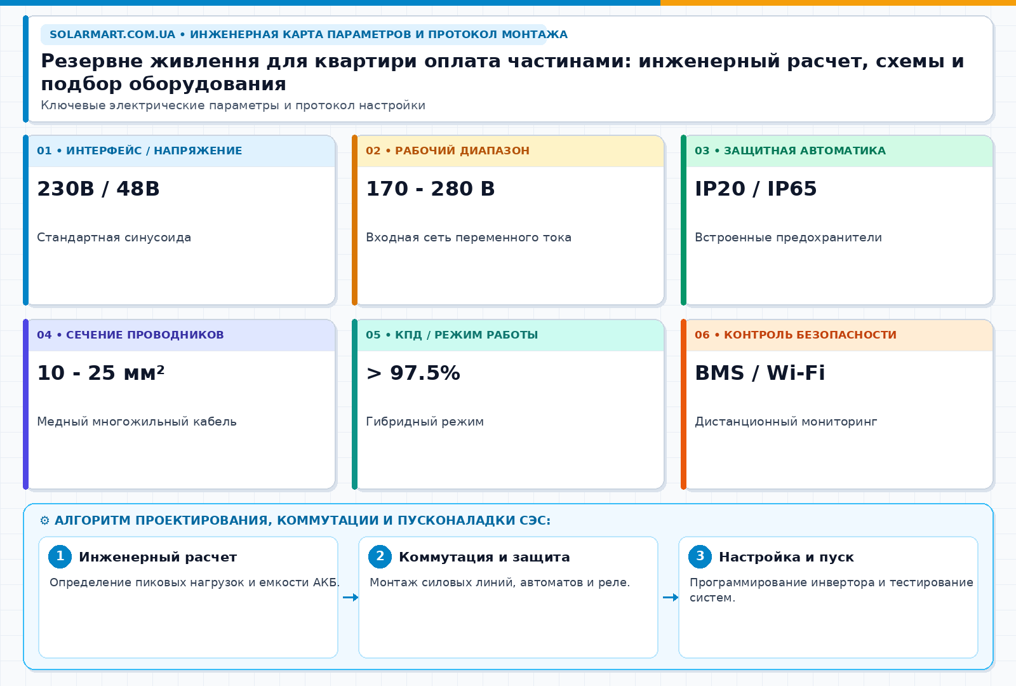Click the algorithm section heading text
Image resolution: width=1016 pixels, height=686 pixels.
[x=302, y=521]
